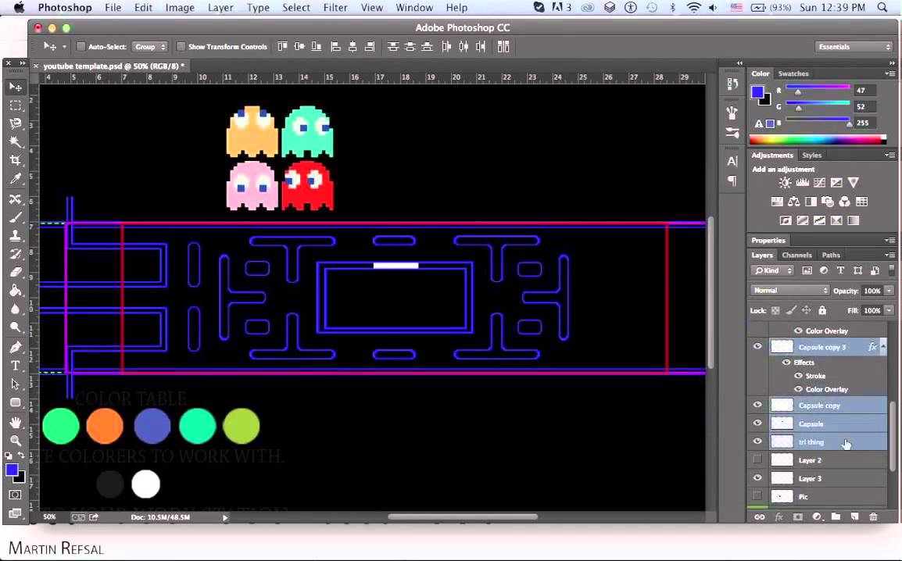
Task: Switch to the Swatches tab
Action: (x=793, y=73)
